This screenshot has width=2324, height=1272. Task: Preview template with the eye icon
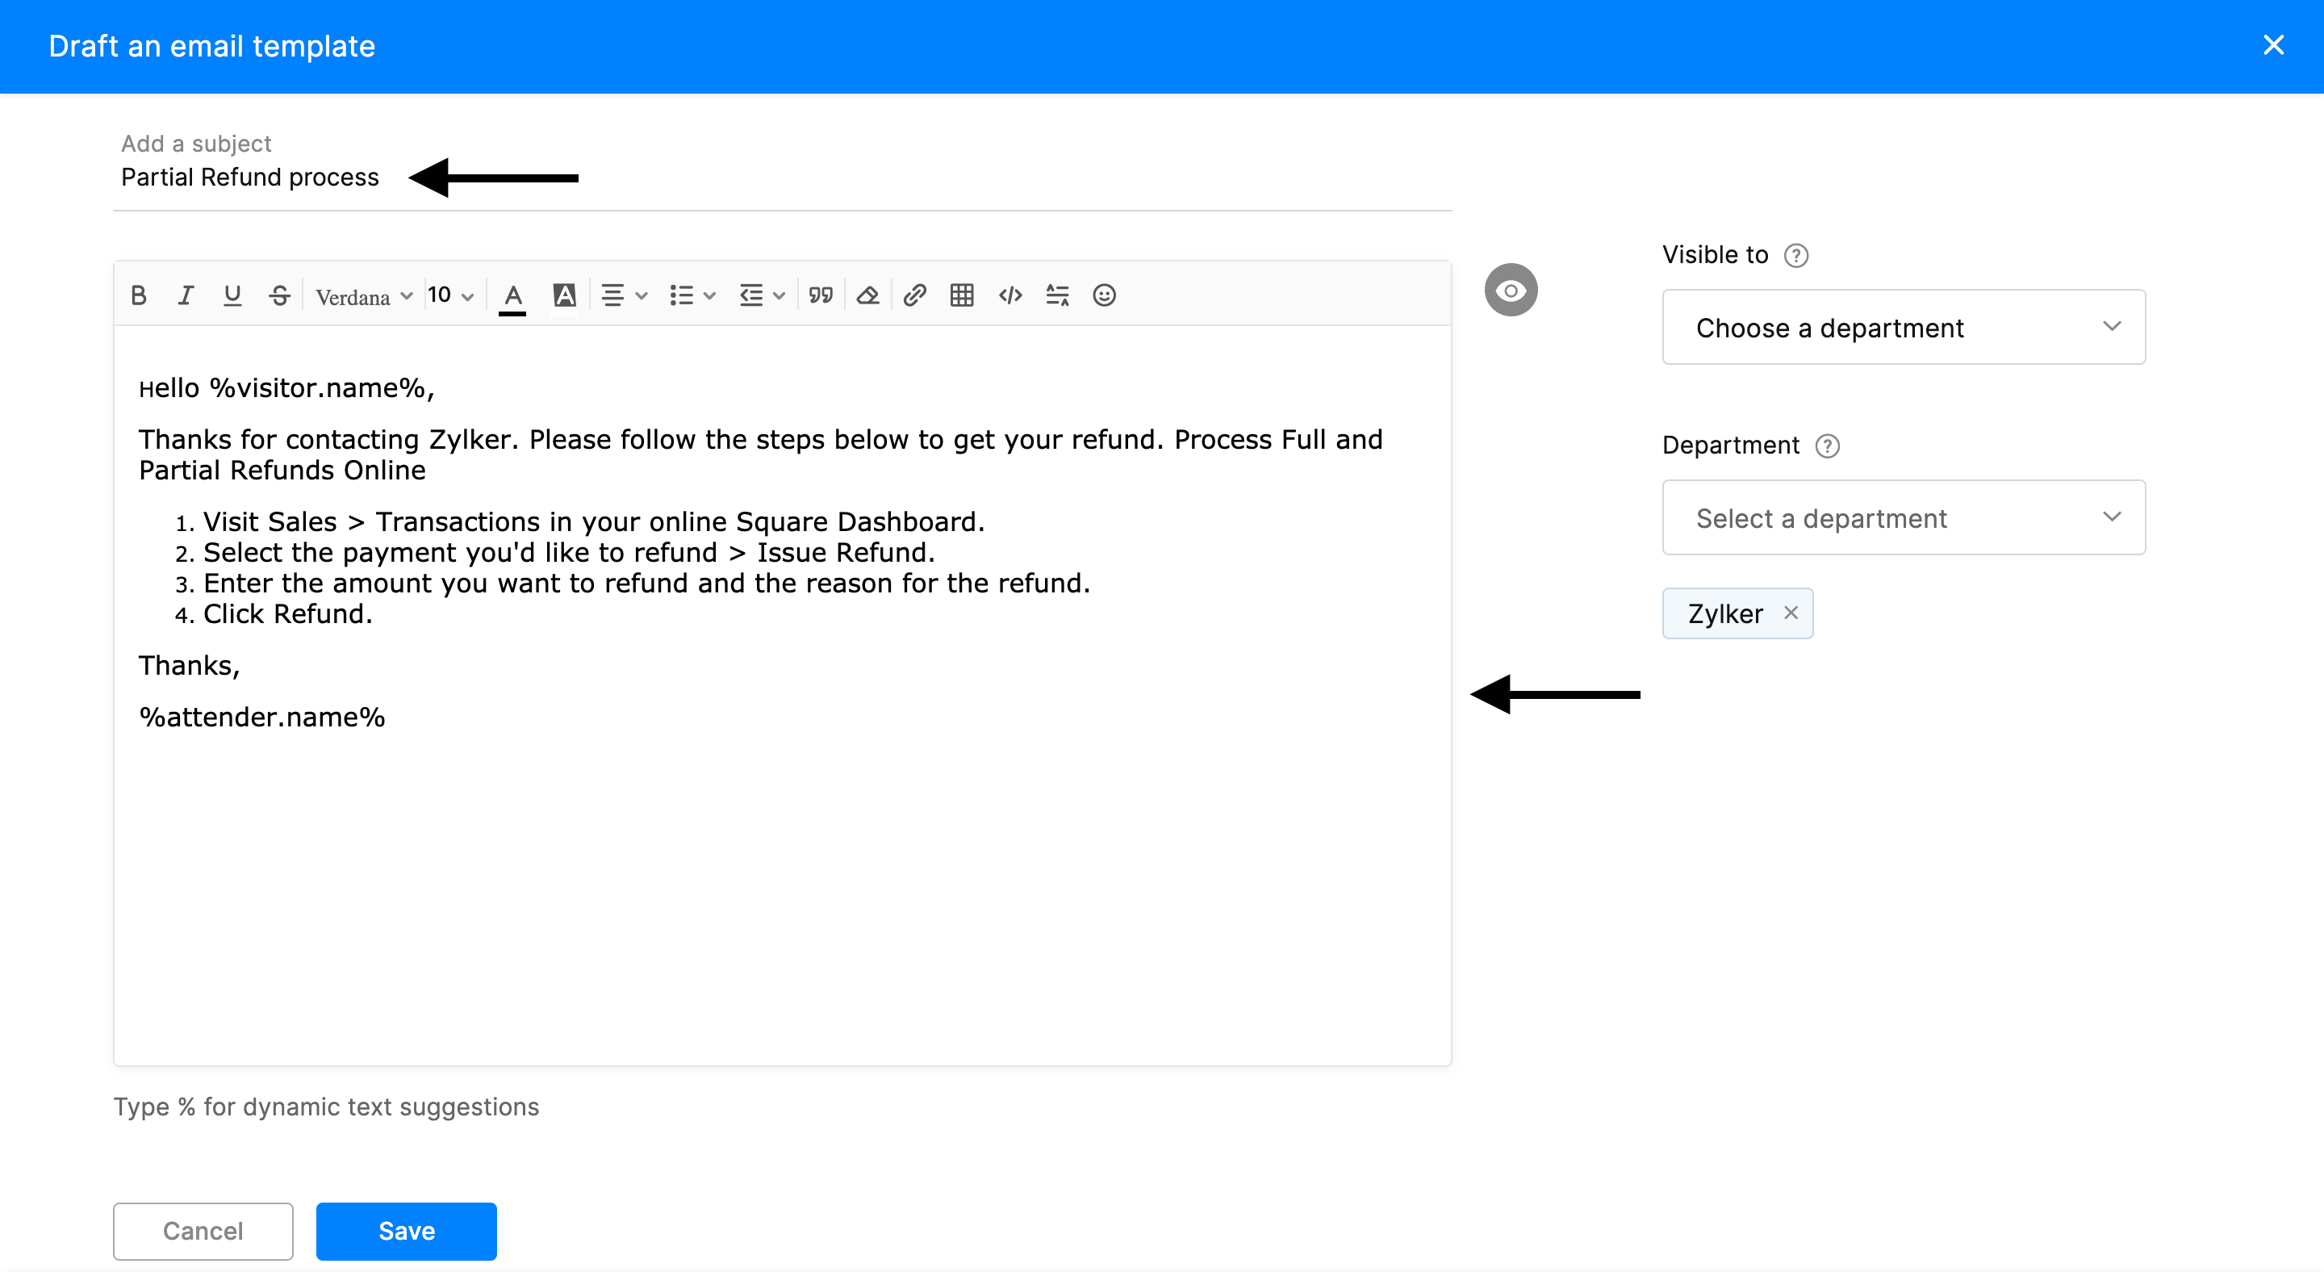click(1511, 291)
